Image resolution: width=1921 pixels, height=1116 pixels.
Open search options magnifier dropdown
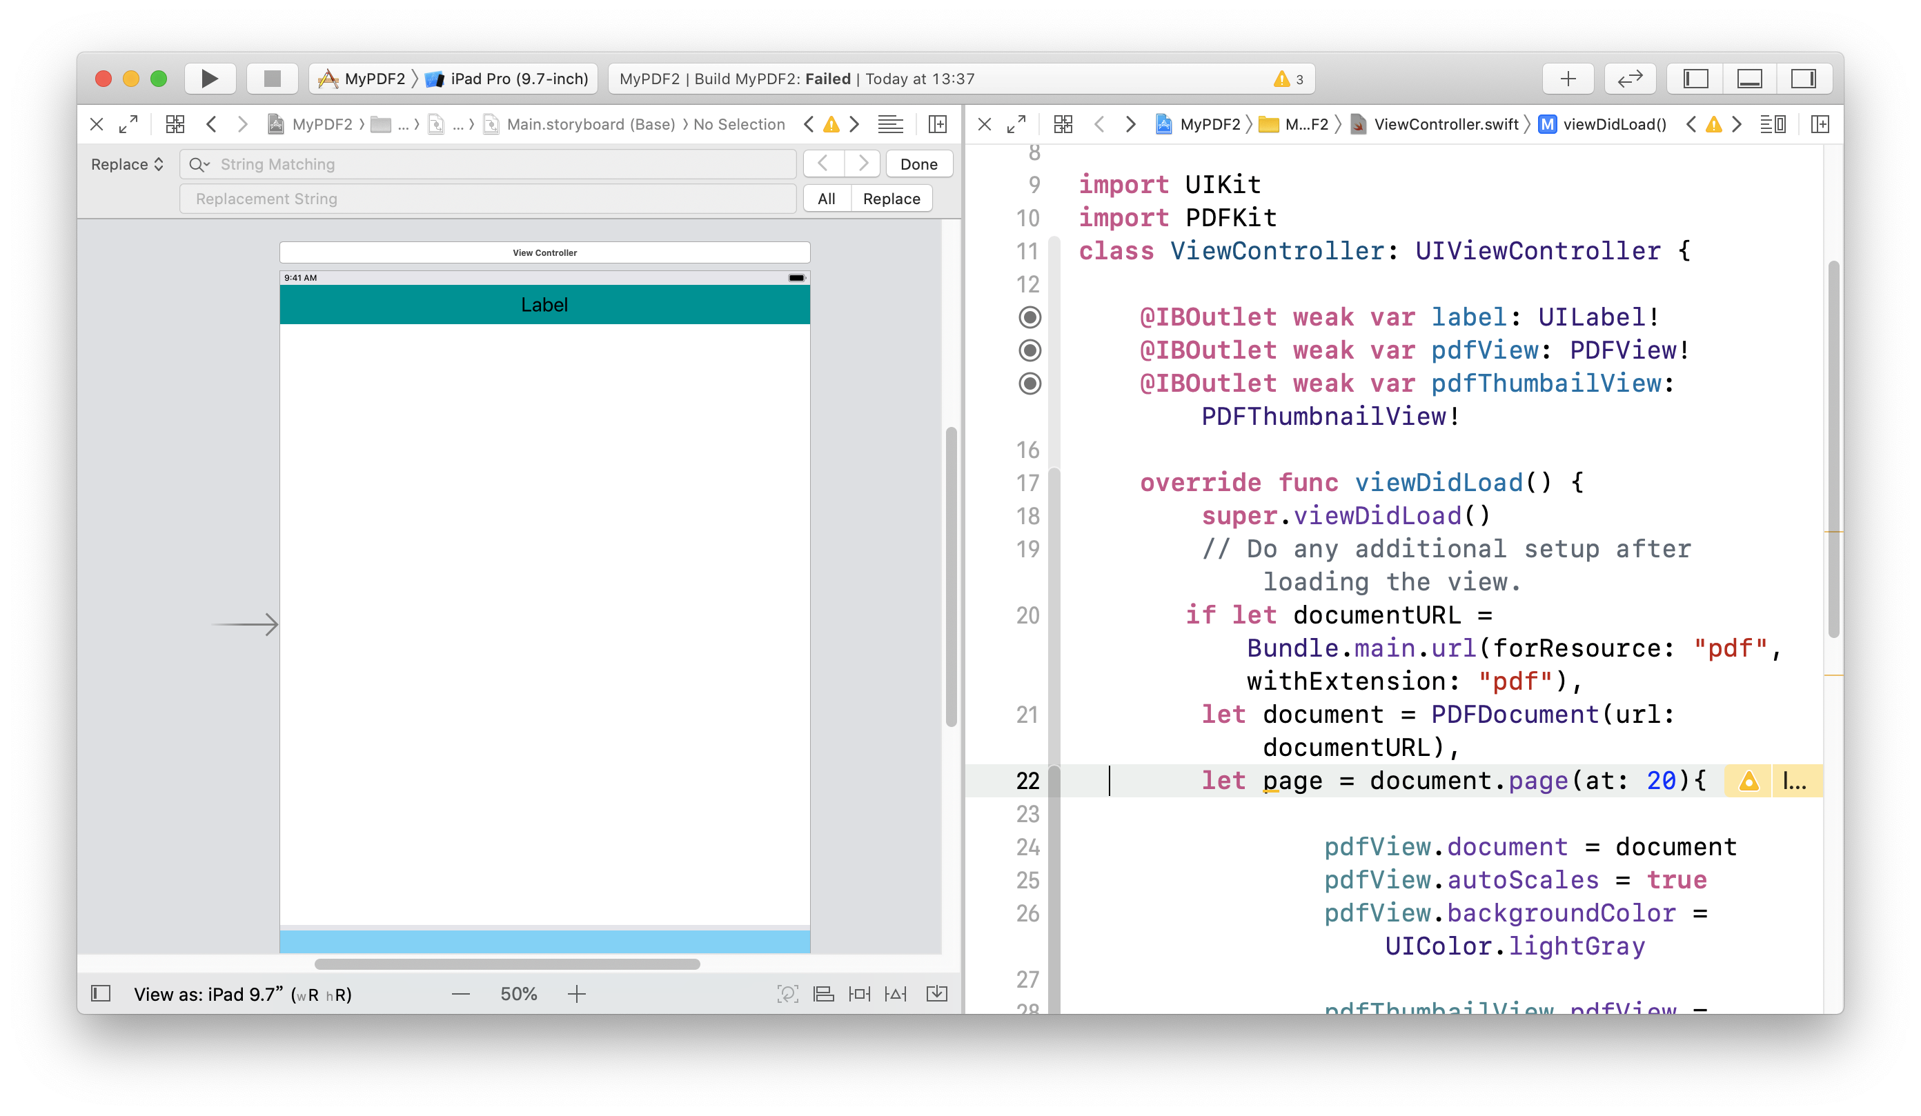coord(199,165)
